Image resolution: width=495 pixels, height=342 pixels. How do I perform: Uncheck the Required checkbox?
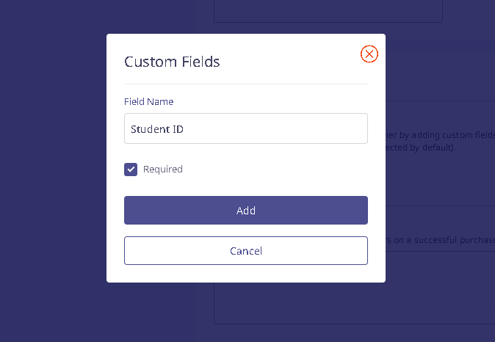(131, 170)
